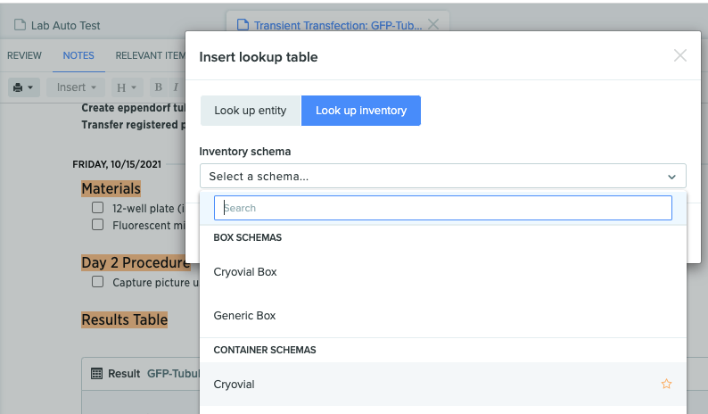This screenshot has width=708, height=414.
Task: Click the Lab Auto Test document icon
Action: pos(20,26)
